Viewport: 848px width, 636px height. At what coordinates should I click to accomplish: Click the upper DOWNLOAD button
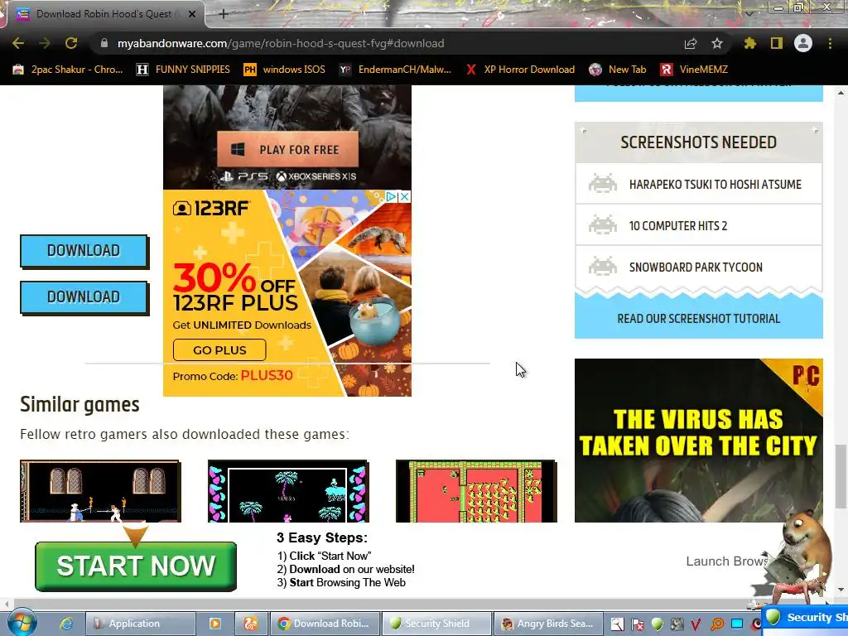tap(84, 251)
